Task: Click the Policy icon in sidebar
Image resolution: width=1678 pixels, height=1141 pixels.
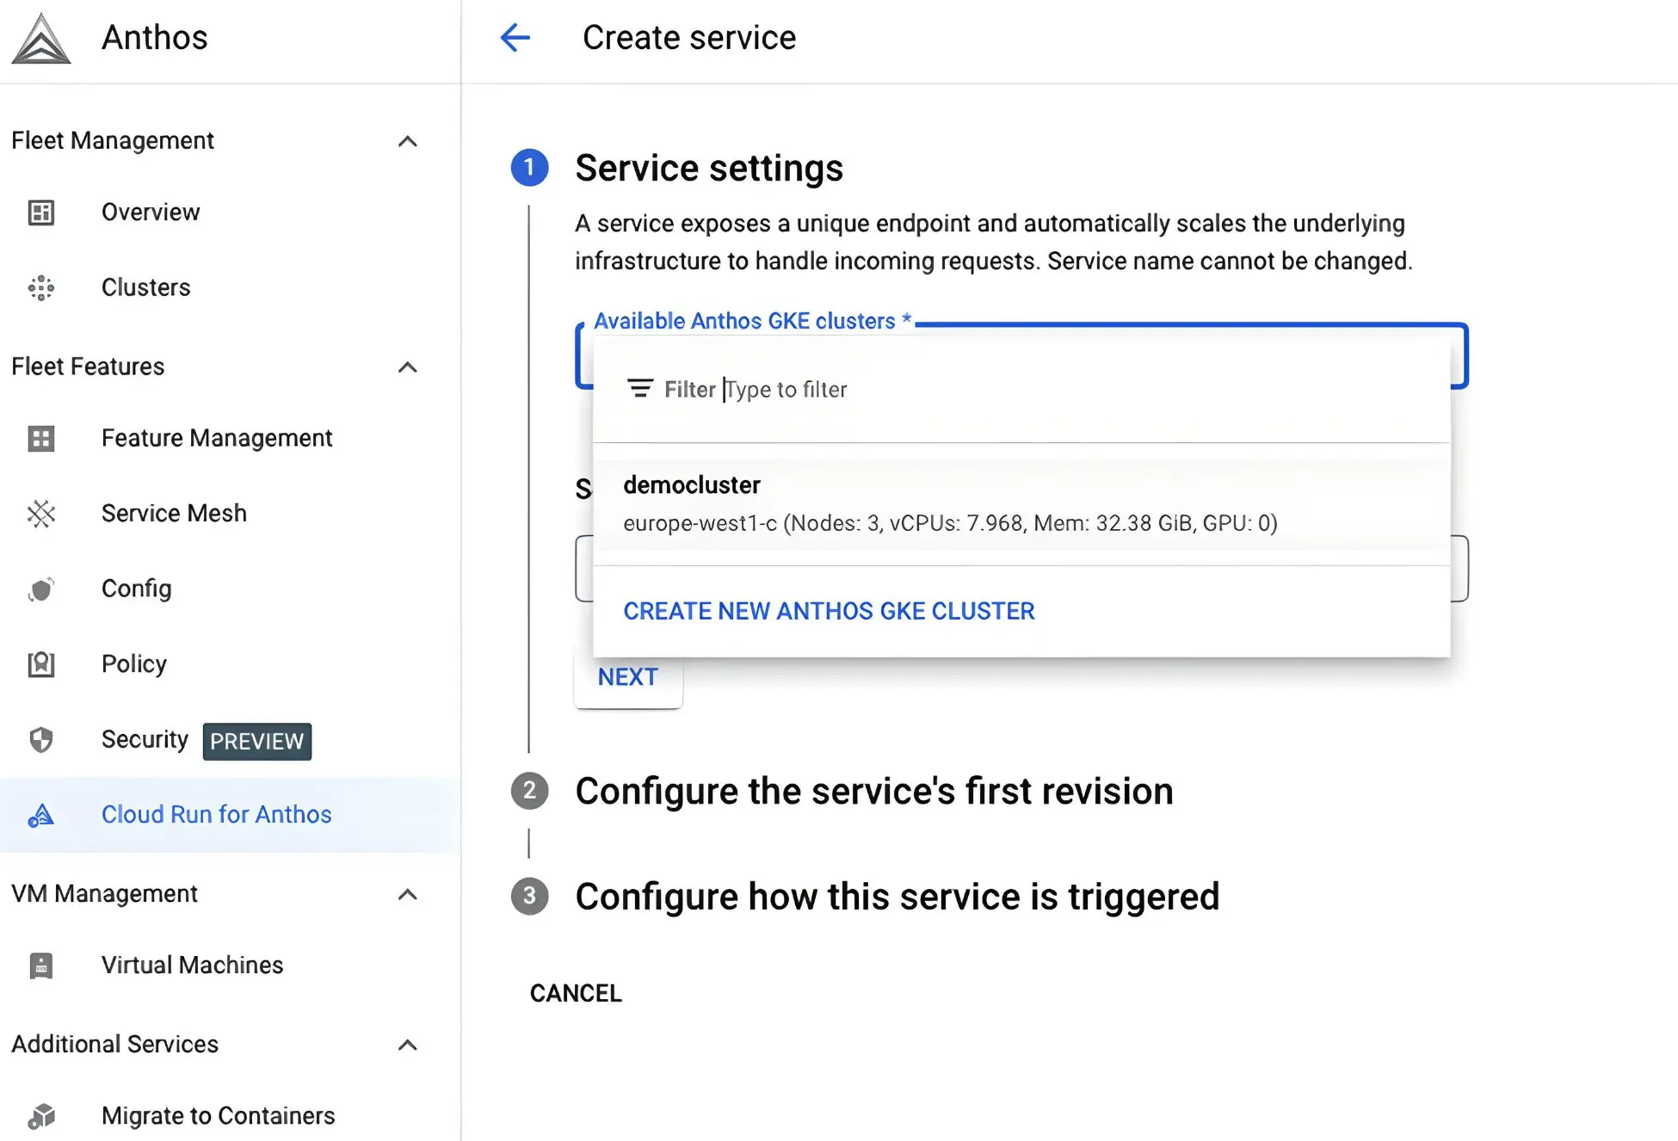Action: 41,664
